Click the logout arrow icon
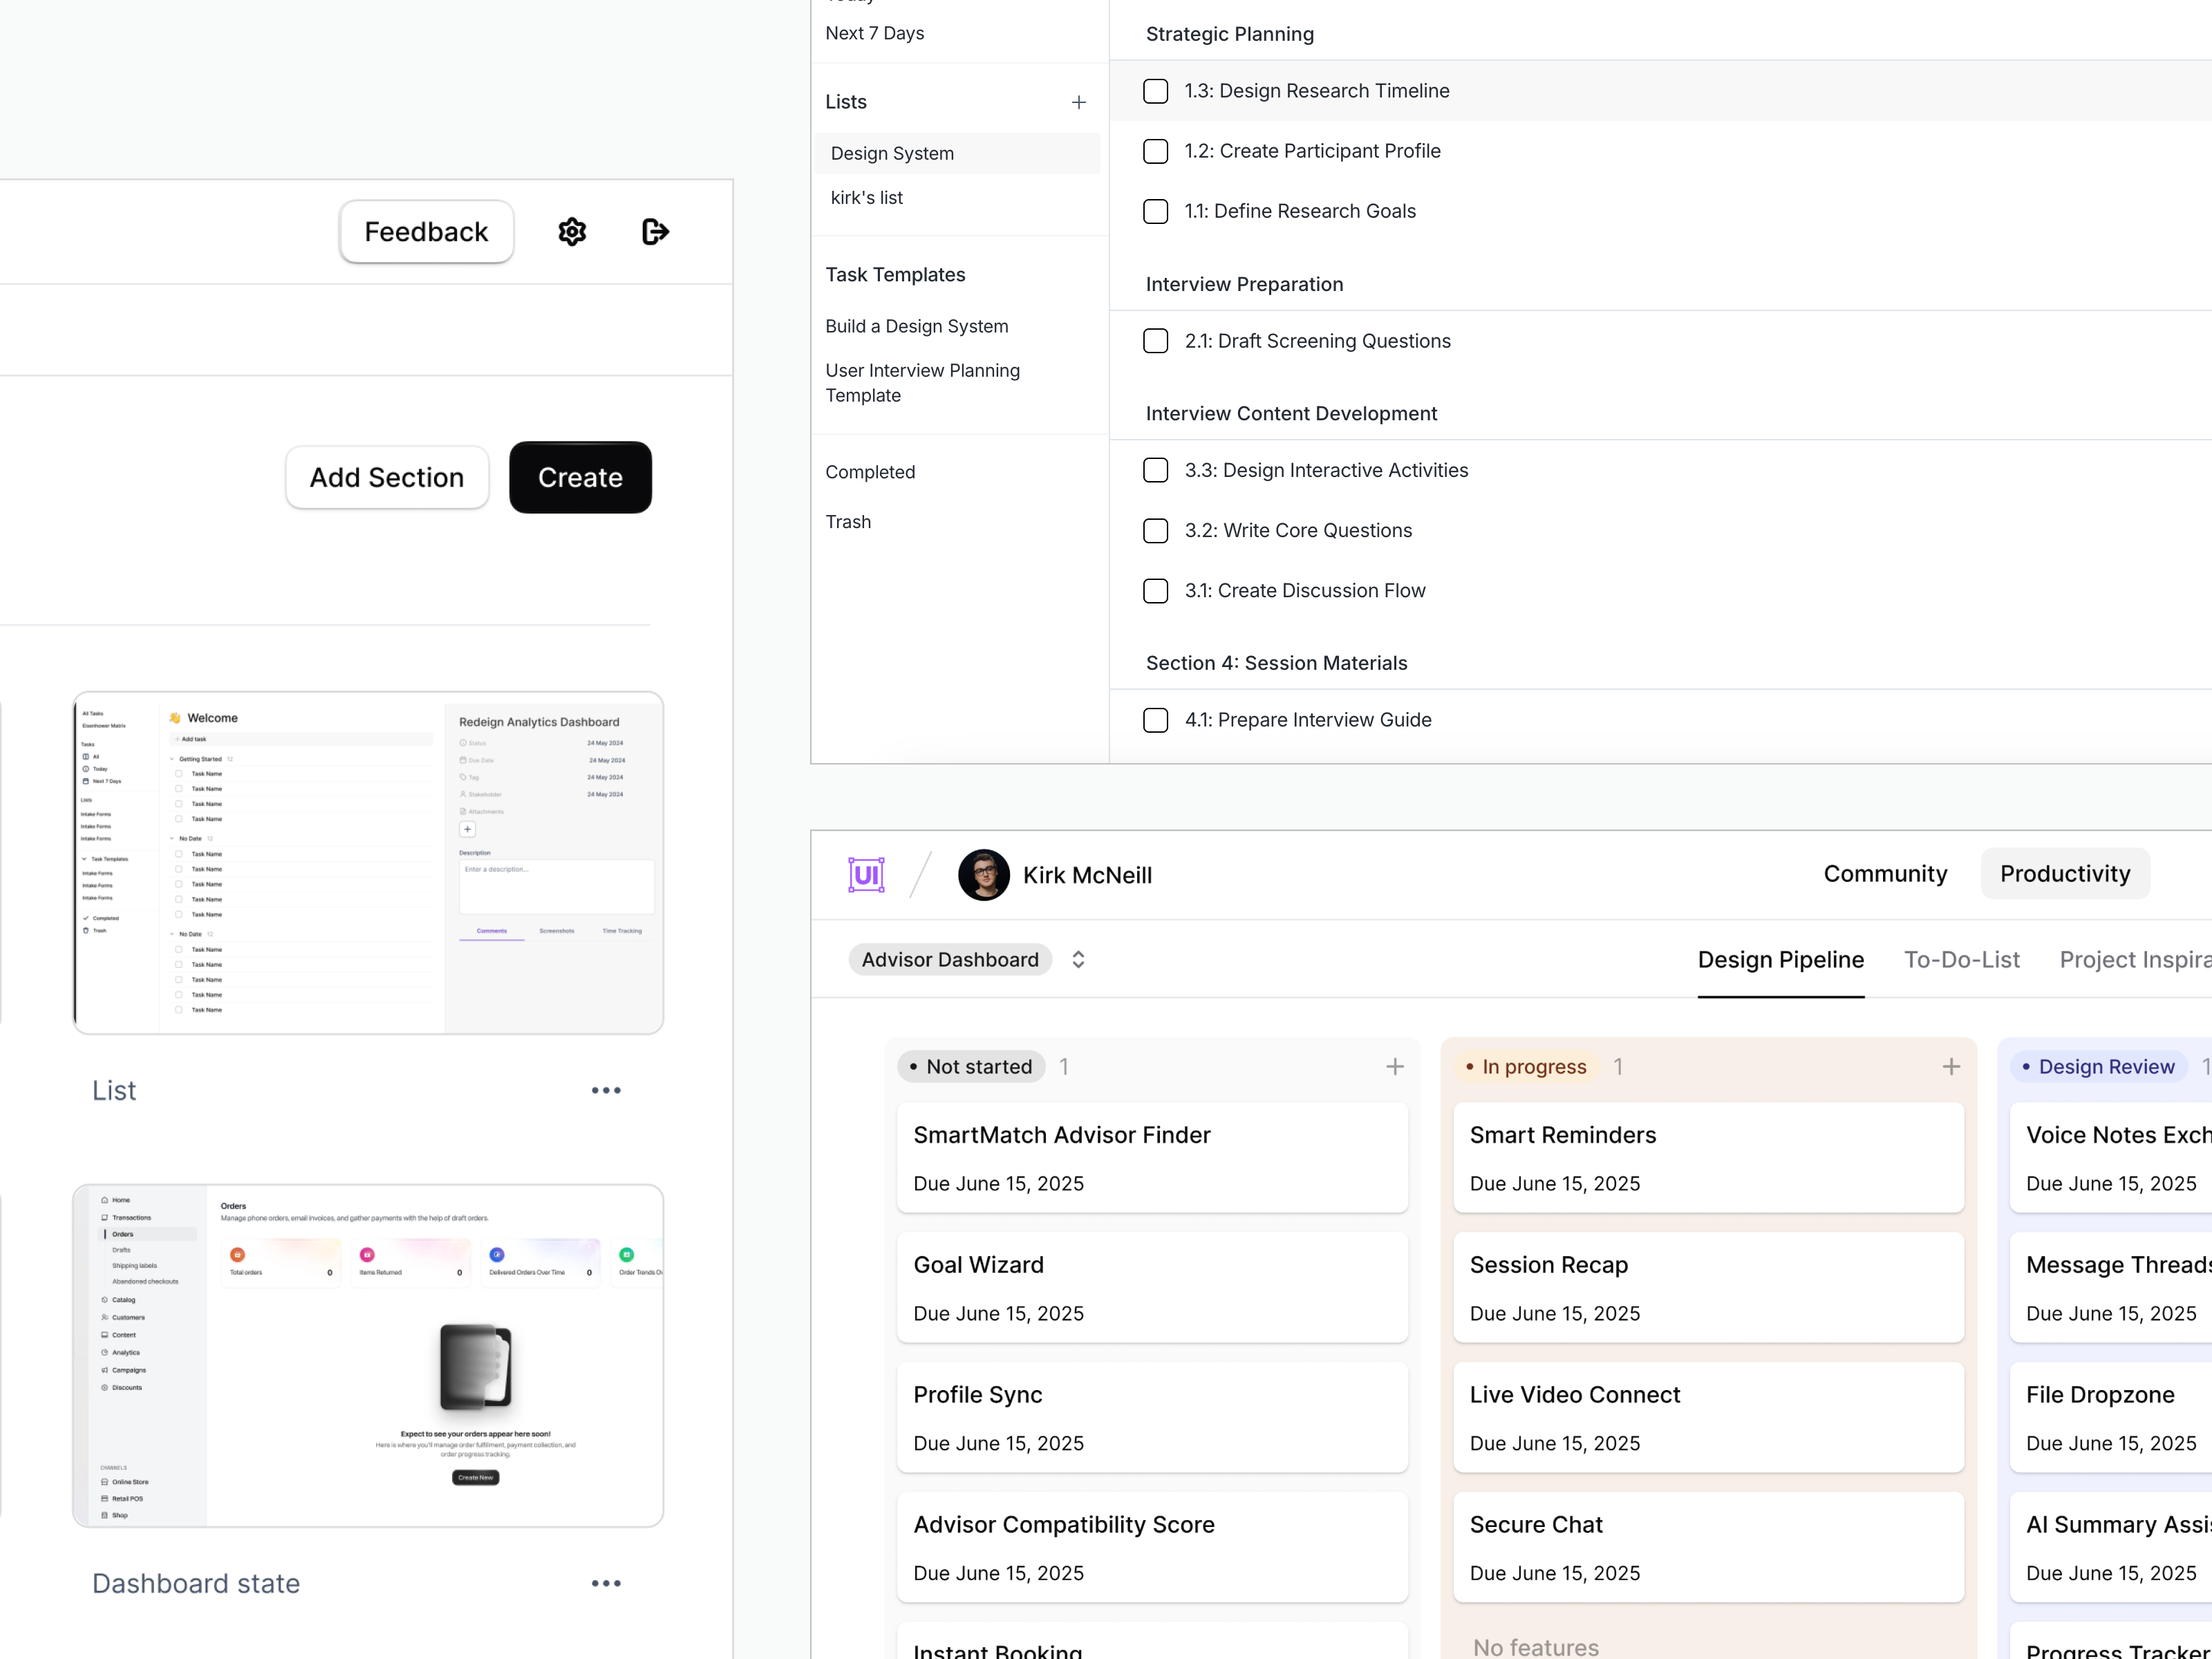 click(655, 232)
